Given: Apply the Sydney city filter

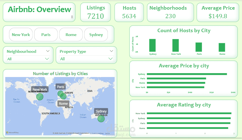Looking at the screenshot, I should pos(96,35).
